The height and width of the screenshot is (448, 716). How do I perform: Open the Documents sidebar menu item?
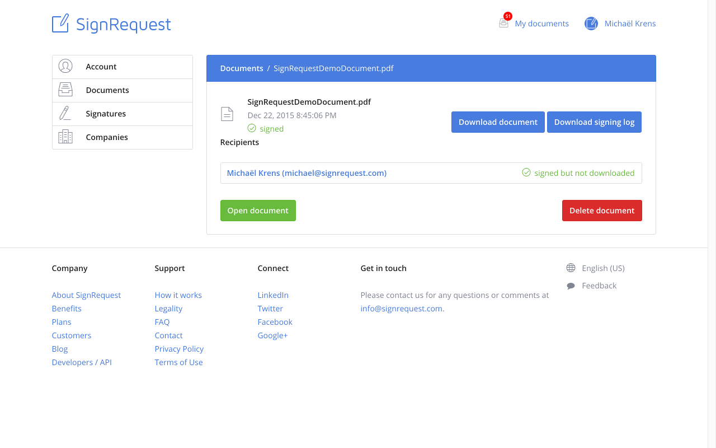(123, 90)
